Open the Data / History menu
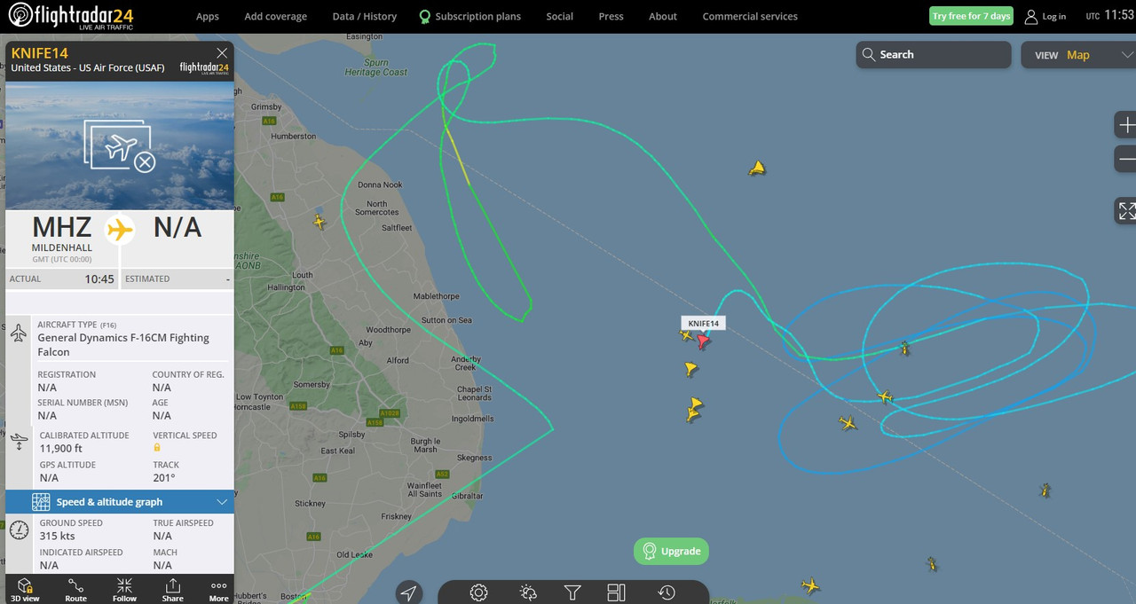The image size is (1136, 604). point(364,16)
